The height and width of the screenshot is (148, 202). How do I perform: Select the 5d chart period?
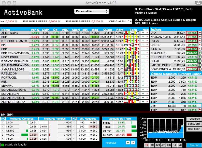[x=152, y=145]
